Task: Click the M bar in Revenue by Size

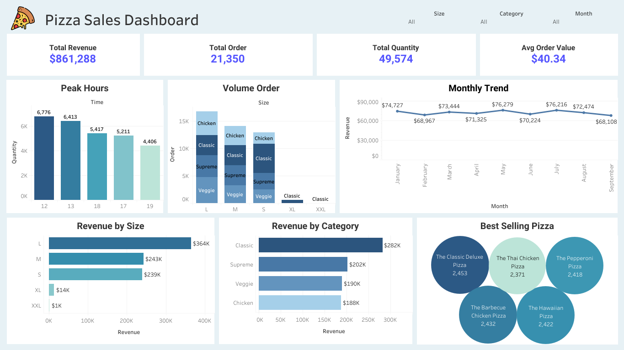Action: (x=96, y=259)
